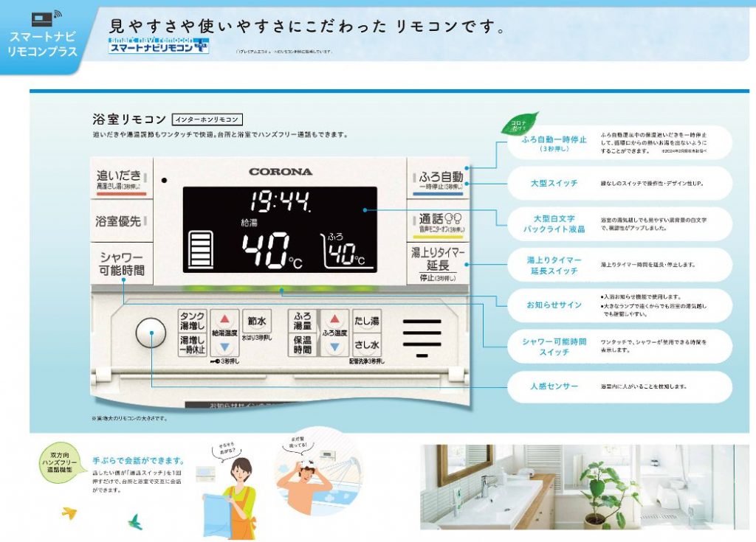
Task: Click the smart navi remocon logo
Action: (x=159, y=45)
